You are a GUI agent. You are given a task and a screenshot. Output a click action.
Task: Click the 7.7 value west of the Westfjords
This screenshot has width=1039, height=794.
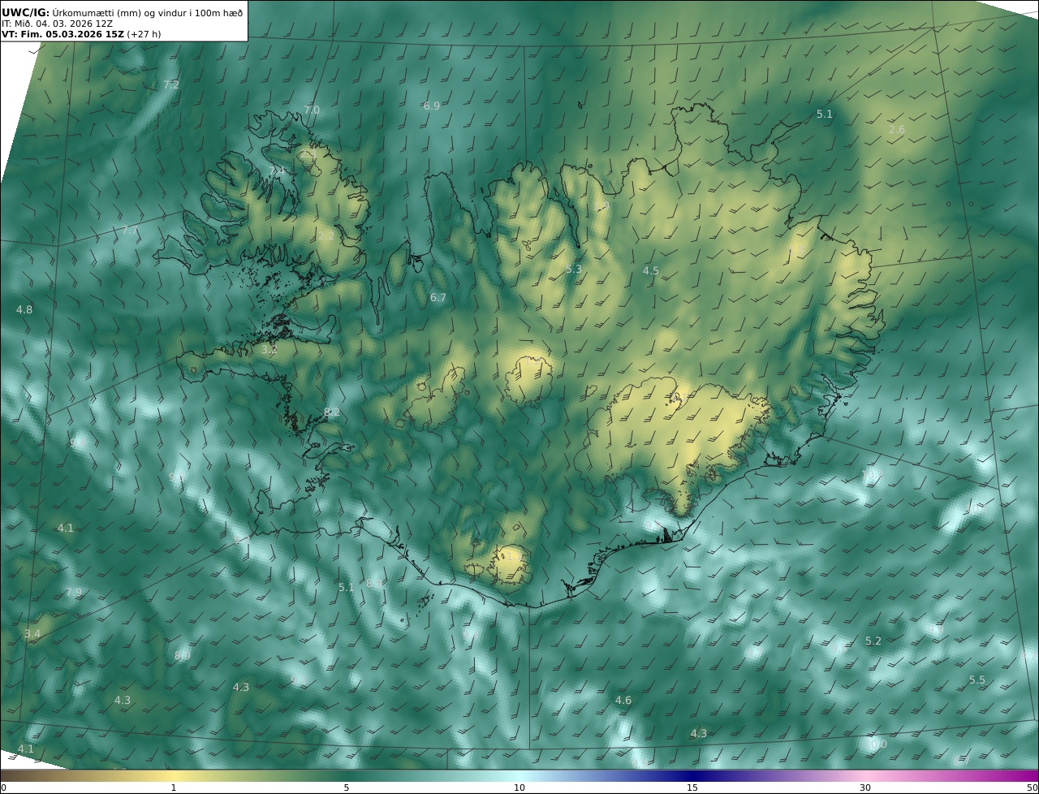coord(130,231)
